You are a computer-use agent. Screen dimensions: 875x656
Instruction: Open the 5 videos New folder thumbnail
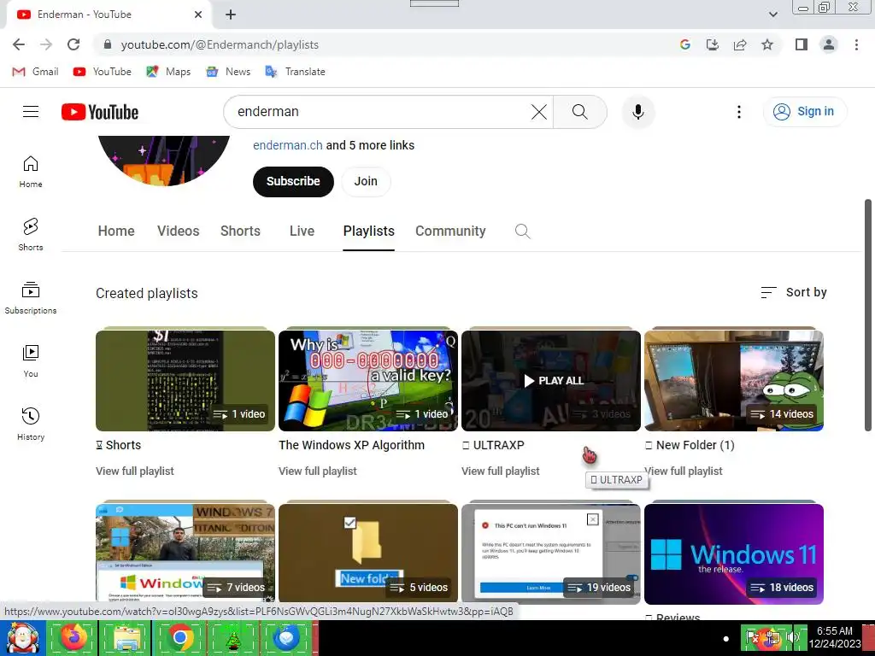tap(368, 553)
